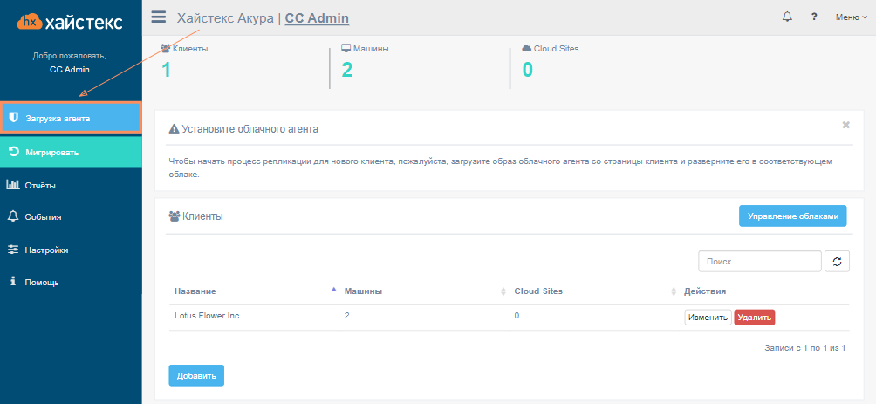Go to События in sidebar
The image size is (876, 404).
click(x=43, y=217)
